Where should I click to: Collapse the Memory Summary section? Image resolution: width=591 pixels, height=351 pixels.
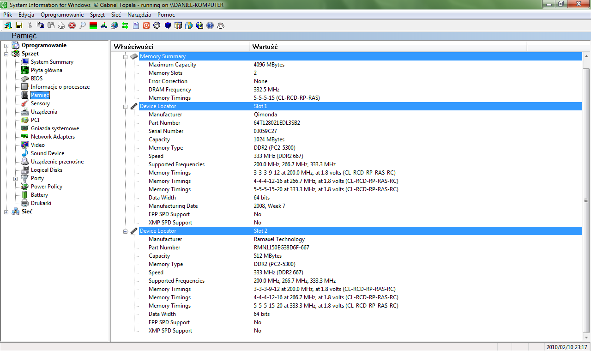pyautogui.click(x=125, y=56)
